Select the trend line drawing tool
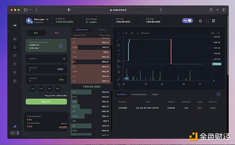 pos(119,39)
